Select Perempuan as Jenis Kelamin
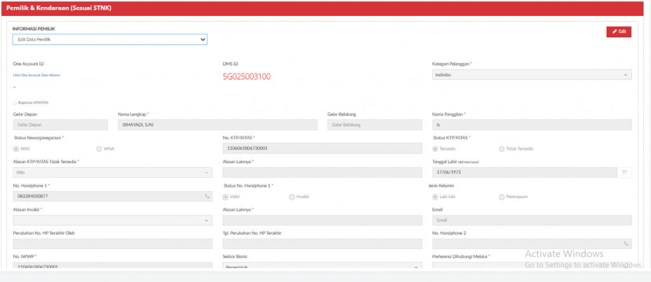This screenshot has height=282, width=651. click(x=502, y=196)
